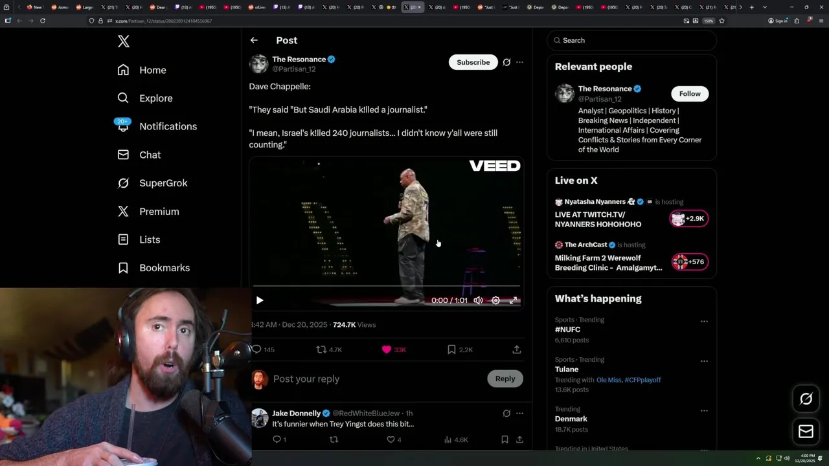Open more options on The Resonance post

(x=519, y=62)
